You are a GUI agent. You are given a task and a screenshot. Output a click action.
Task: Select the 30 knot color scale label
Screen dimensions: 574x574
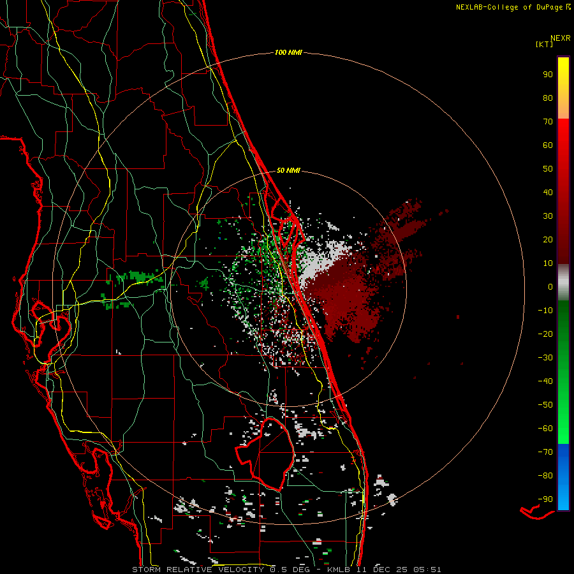tap(548, 216)
